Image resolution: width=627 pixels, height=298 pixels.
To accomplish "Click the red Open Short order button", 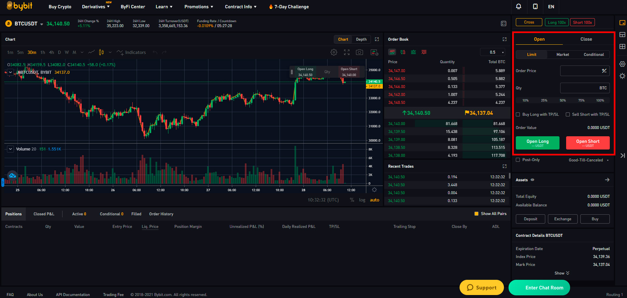I will (x=588, y=143).
